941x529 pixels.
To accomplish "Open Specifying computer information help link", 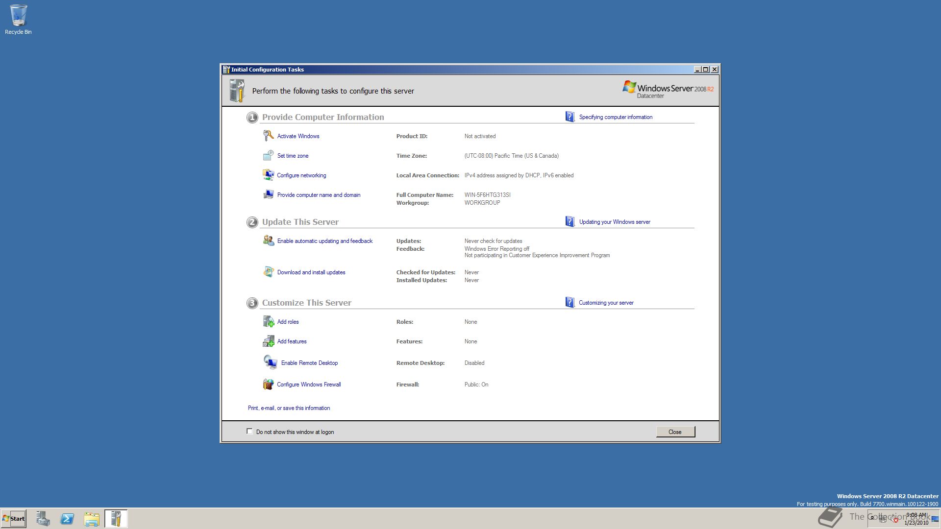I will (616, 117).
